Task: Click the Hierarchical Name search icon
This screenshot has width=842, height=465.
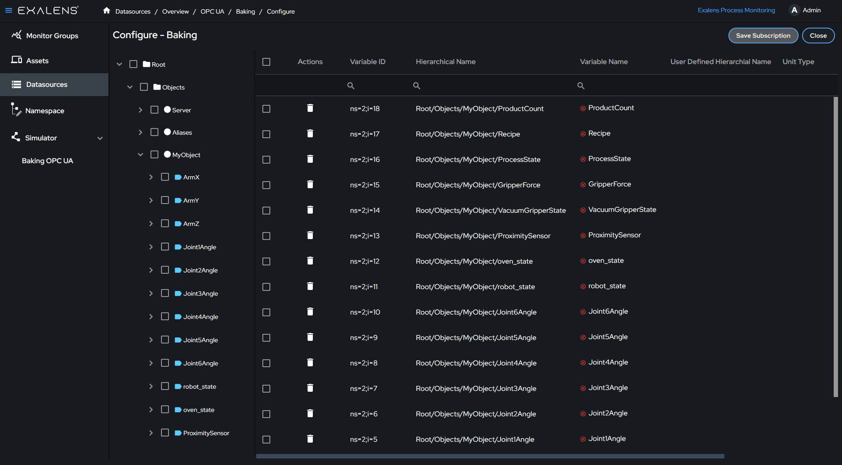Action: [416, 86]
